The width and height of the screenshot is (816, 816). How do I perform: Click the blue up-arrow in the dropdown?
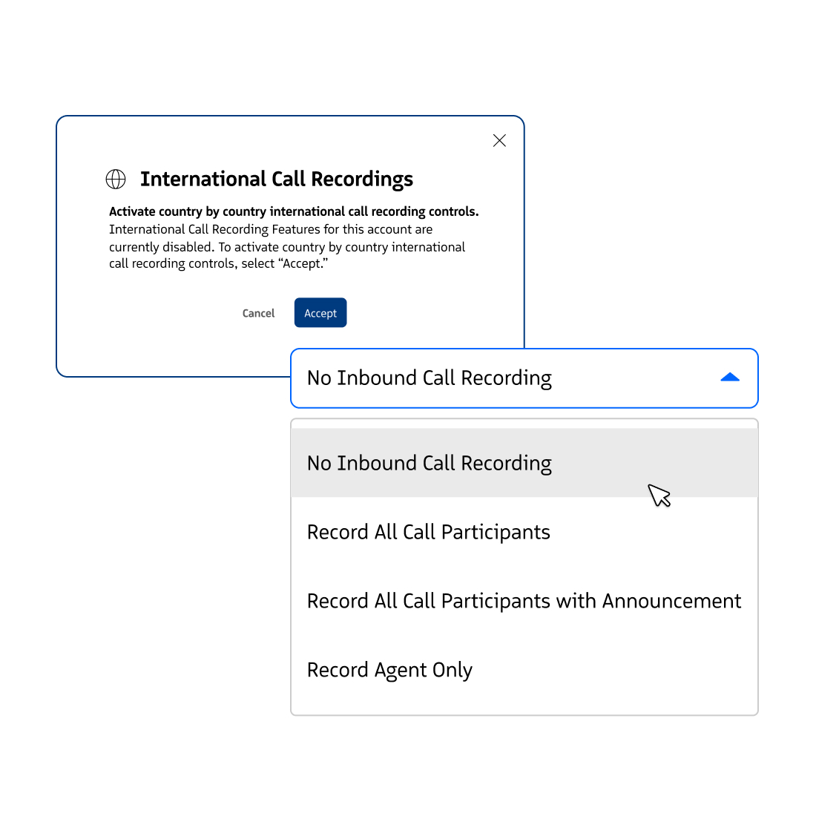pos(730,378)
